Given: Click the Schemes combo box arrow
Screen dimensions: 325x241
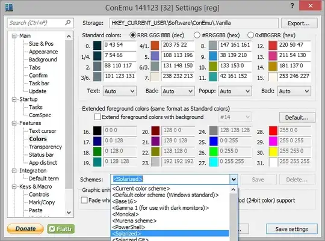Looking at the screenshot, I should [234, 179].
